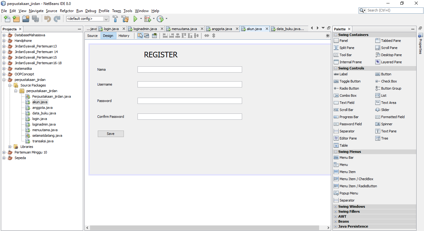Screen dimensions: 424x231
Task: Select the Check Box control in the Palette
Action: coord(386,81)
